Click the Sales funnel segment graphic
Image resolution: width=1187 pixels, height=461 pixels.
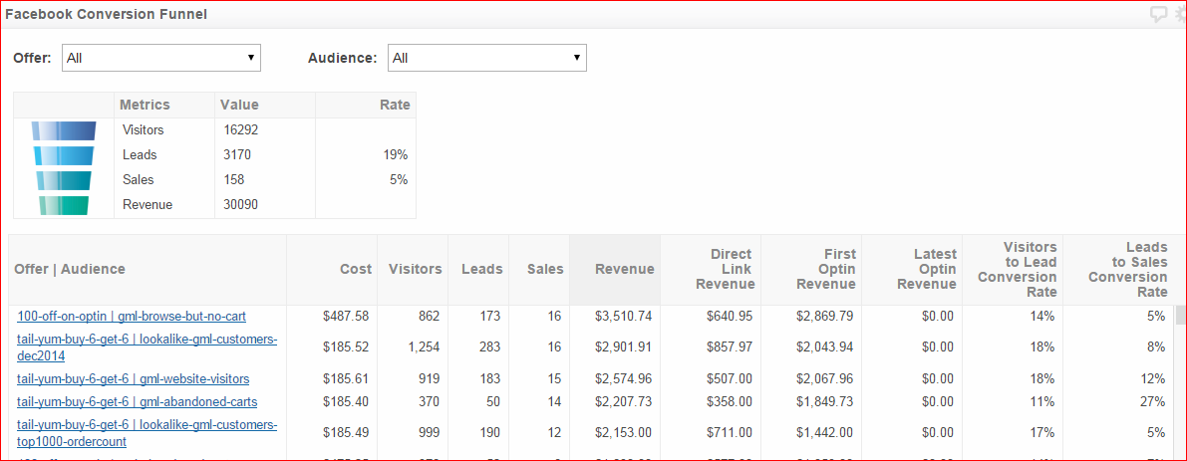(64, 180)
